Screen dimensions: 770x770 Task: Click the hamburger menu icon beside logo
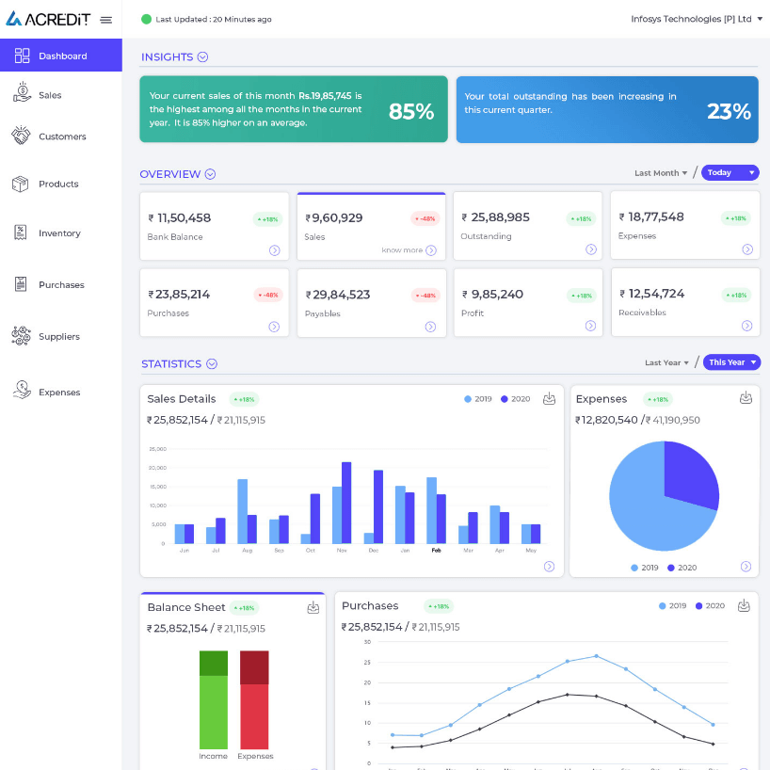click(x=106, y=20)
